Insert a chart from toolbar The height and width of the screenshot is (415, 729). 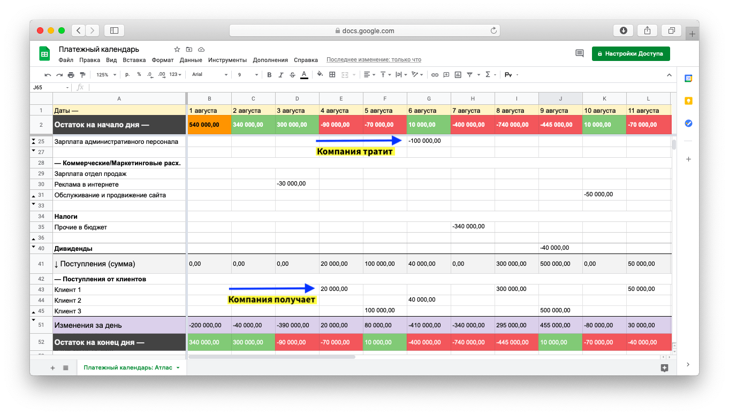click(458, 75)
